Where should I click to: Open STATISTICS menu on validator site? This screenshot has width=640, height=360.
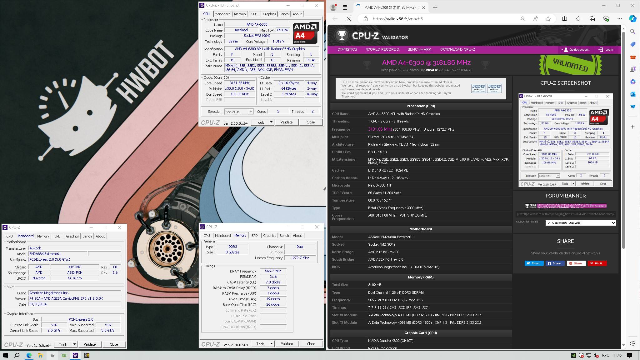[347, 49]
